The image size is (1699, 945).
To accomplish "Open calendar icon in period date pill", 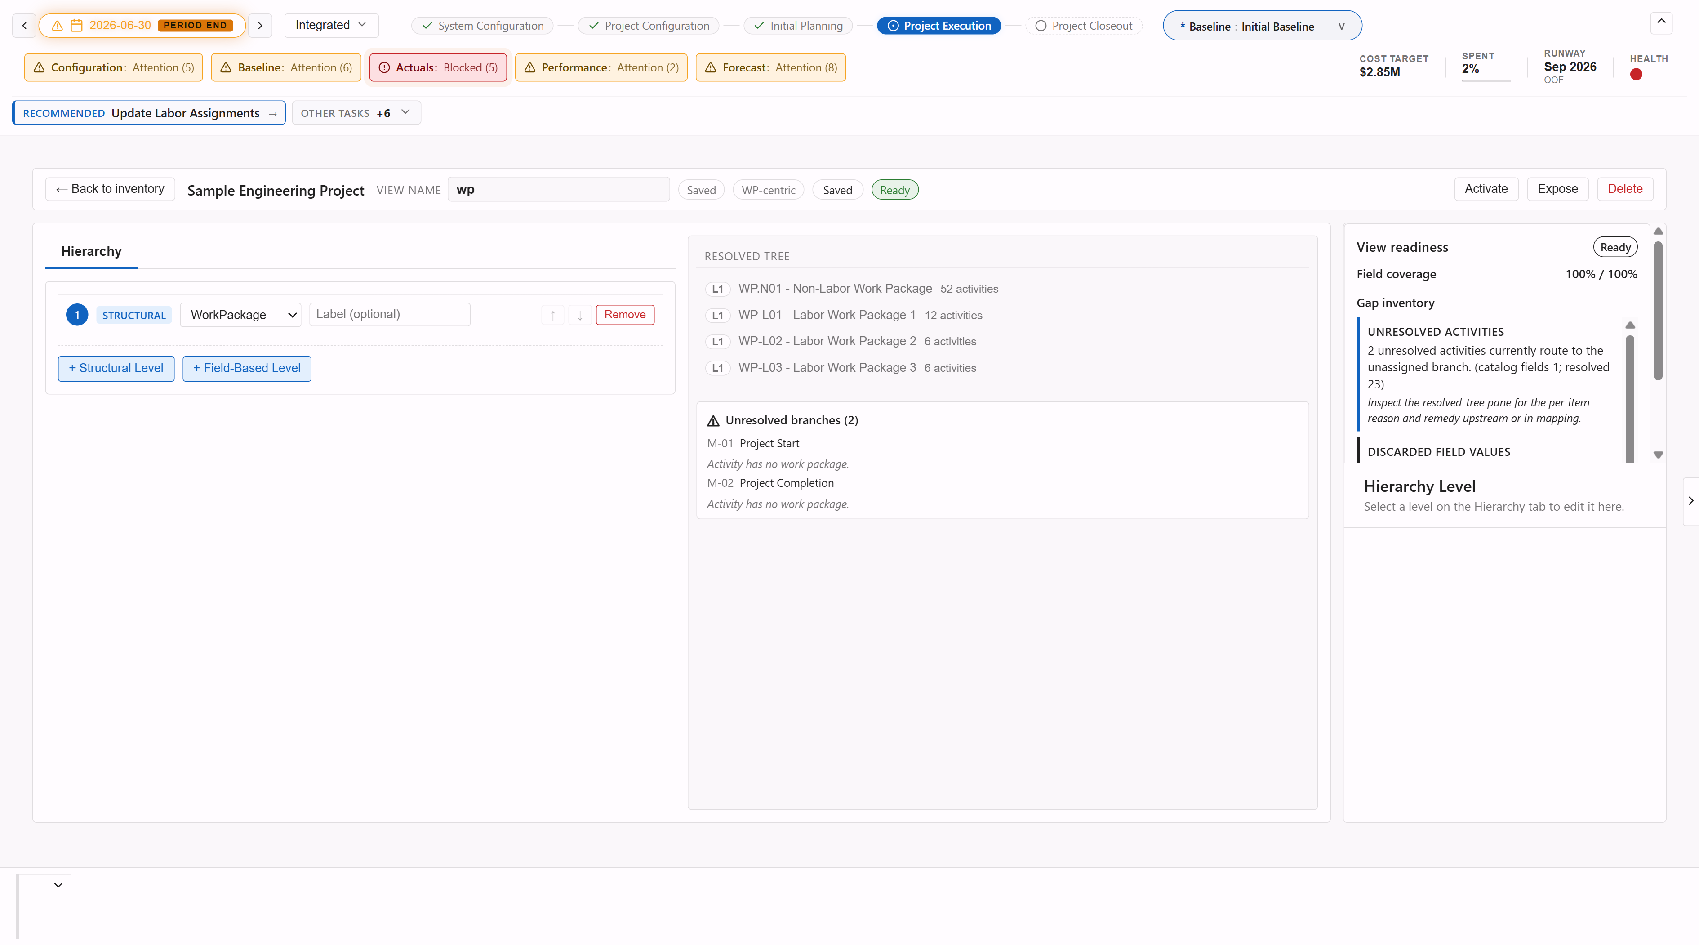I will [x=76, y=26].
